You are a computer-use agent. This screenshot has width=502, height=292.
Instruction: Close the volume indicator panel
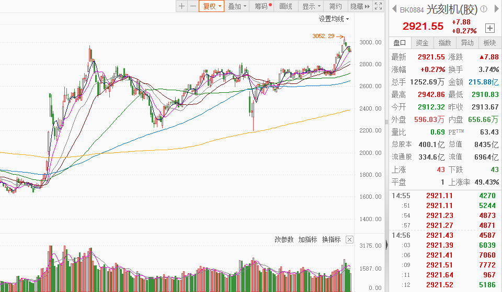pyautogui.click(x=349, y=240)
